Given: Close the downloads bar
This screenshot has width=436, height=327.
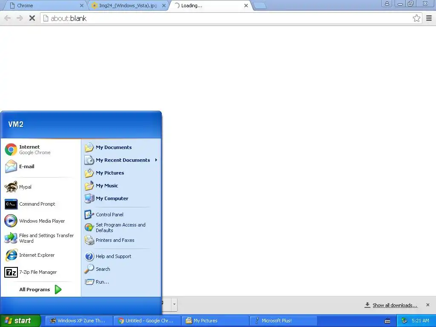Looking at the screenshot, I should pos(427,305).
